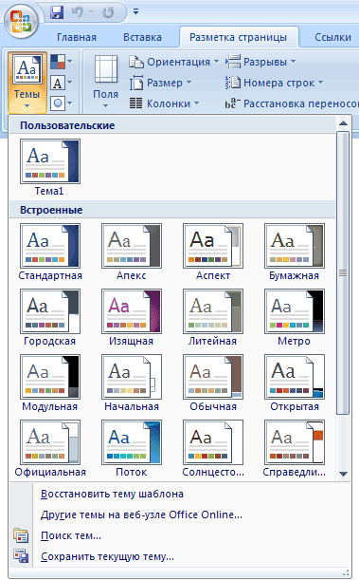Apply the Аспект theme
This screenshot has width=359, height=580.
213,252
